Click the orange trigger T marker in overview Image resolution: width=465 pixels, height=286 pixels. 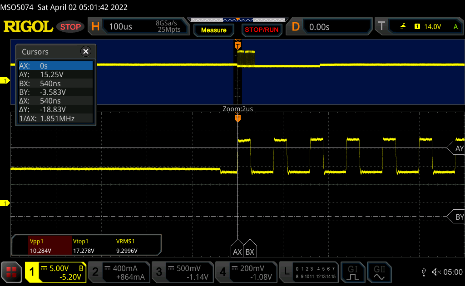point(237,45)
